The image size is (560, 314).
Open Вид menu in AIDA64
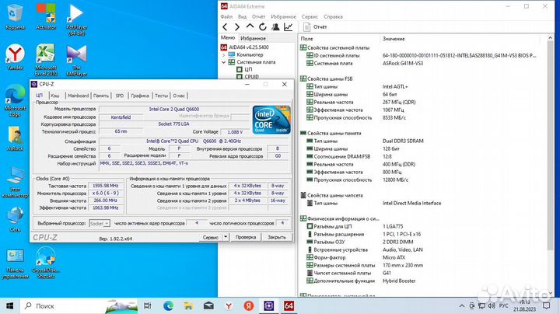point(242,17)
